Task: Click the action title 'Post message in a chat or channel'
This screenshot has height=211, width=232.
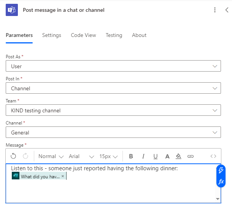Action: point(64,10)
